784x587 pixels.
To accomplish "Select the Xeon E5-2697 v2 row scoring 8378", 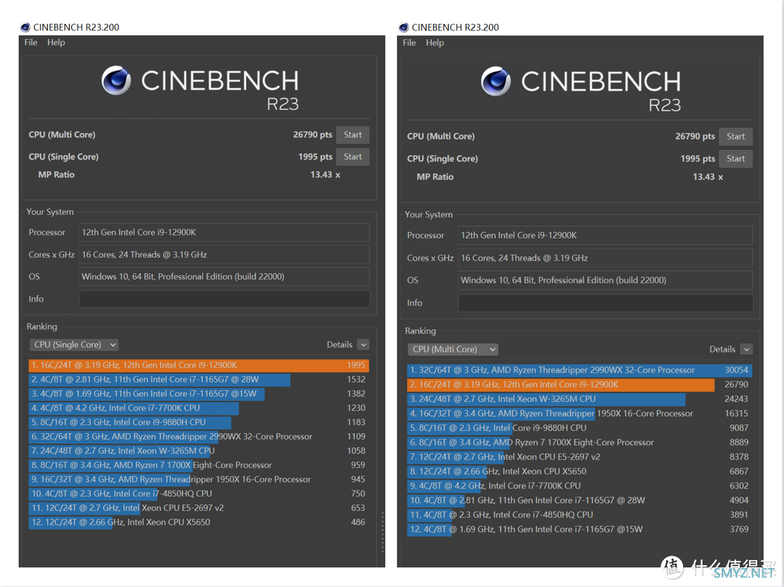I will tap(580, 457).
